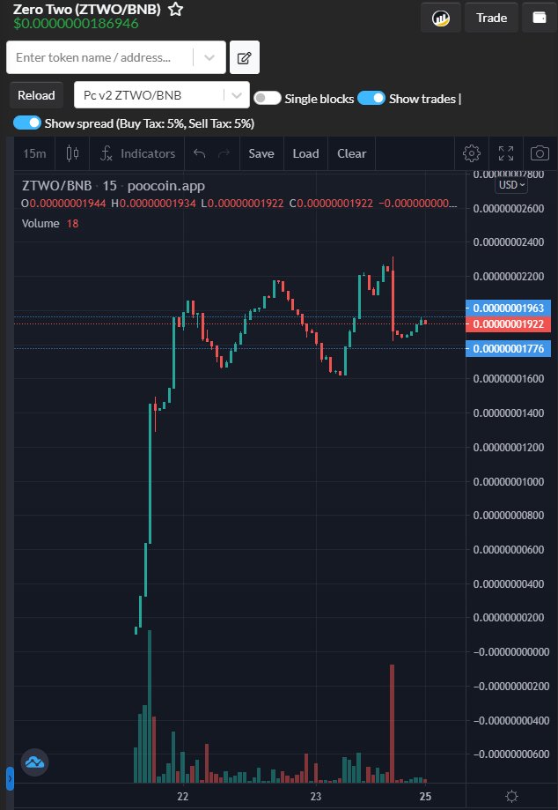
Task: Change the 15m time interval
Action: pos(34,153)
